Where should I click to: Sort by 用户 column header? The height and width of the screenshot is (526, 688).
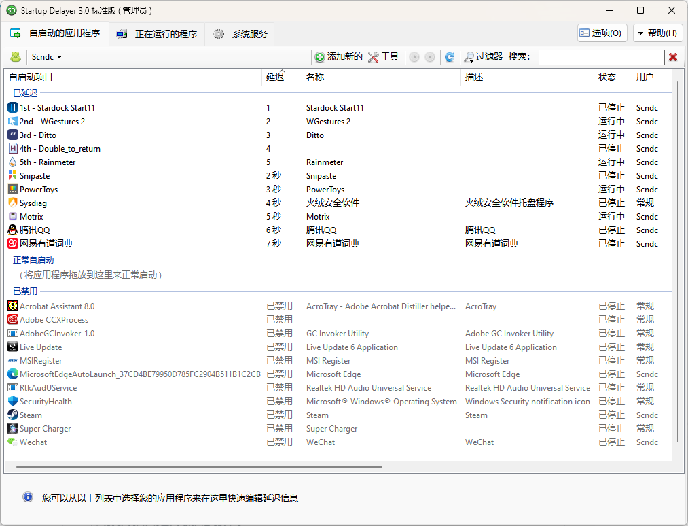651,77
